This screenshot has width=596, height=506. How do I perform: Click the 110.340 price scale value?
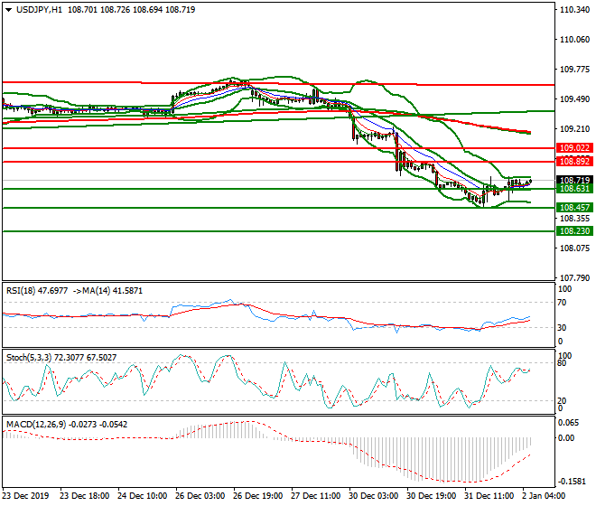click(574, 10)
